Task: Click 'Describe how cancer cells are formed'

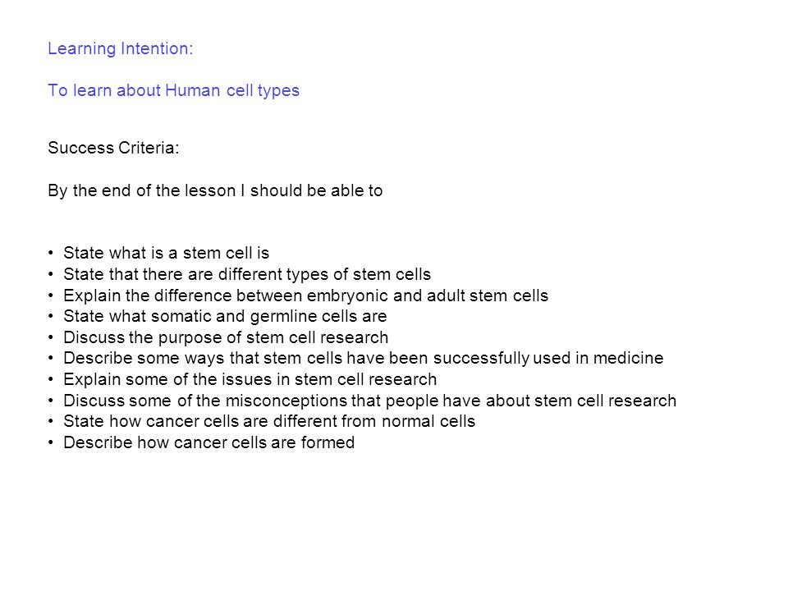Action: 209,442
